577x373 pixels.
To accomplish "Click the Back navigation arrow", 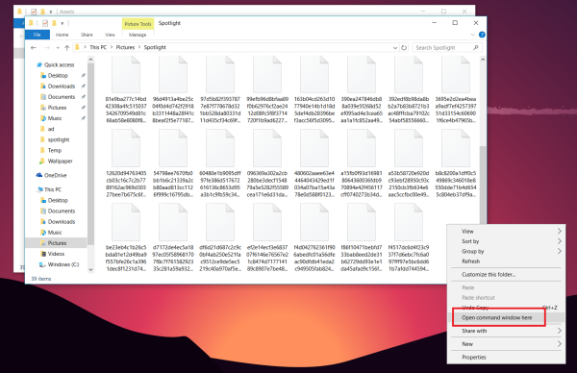I will 34,47.
